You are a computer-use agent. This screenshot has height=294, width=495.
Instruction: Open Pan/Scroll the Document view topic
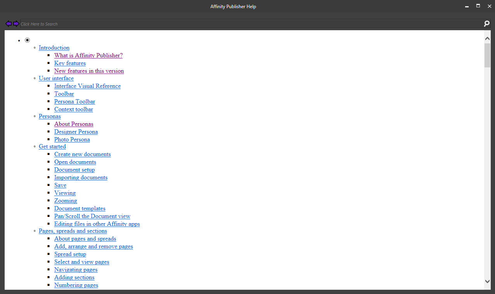[92, 216]
